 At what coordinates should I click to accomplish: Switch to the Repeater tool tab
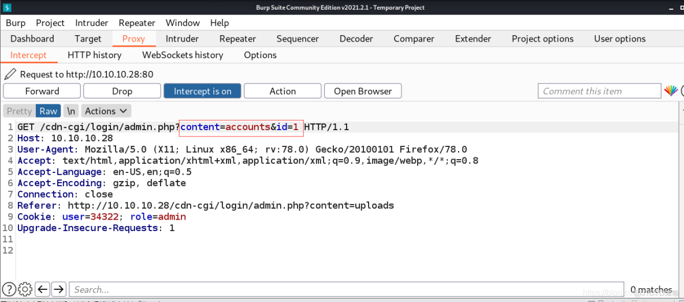tap(238, 39)
